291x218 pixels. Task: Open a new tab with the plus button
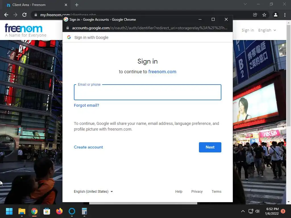pos(77,5)
